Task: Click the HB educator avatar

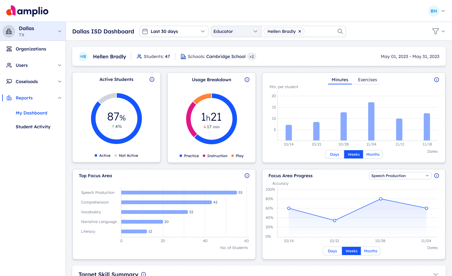Action: [x=83, y=56]
